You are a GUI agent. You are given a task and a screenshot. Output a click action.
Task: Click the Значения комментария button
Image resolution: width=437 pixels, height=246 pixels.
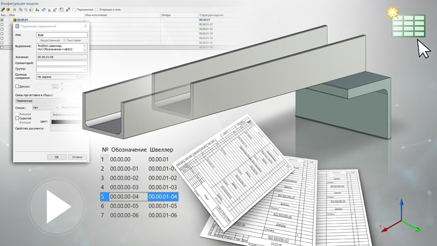pos(66,115)
